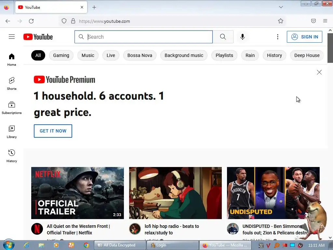This screenshot has height=250, width=333.
Task: Switch to All Data Encrypted window
Action: coord(120,245)
